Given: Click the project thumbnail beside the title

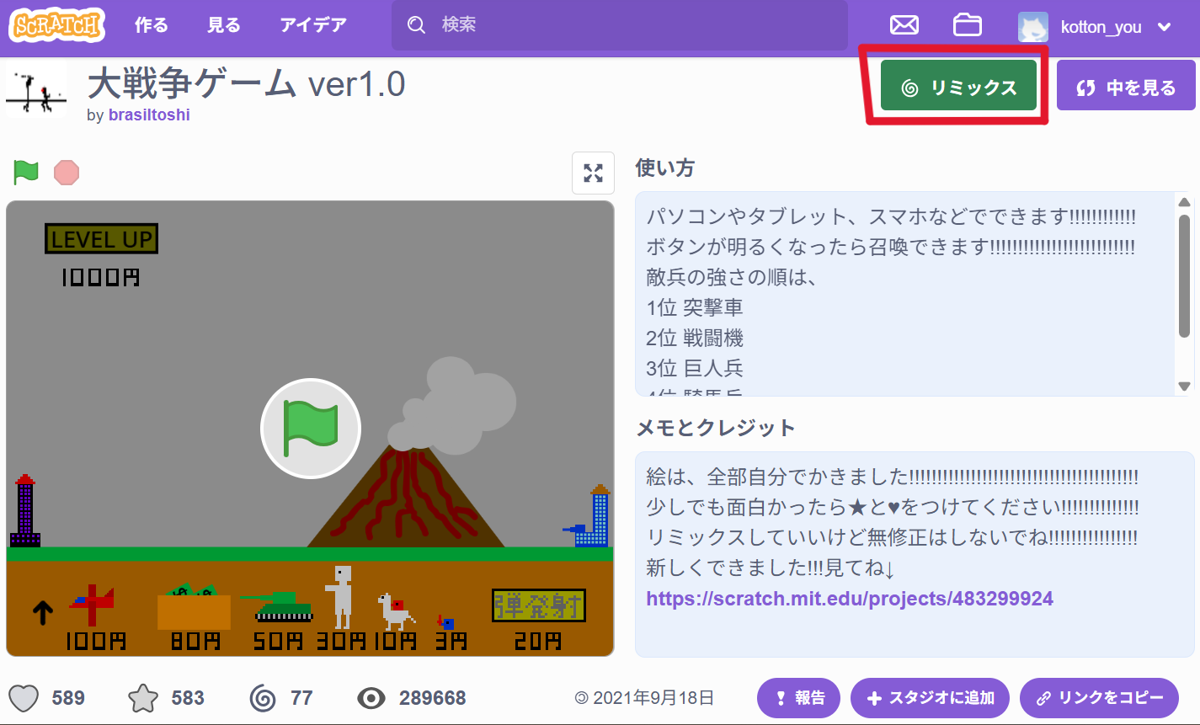Looking at the screenshot, I should [36, 91].
